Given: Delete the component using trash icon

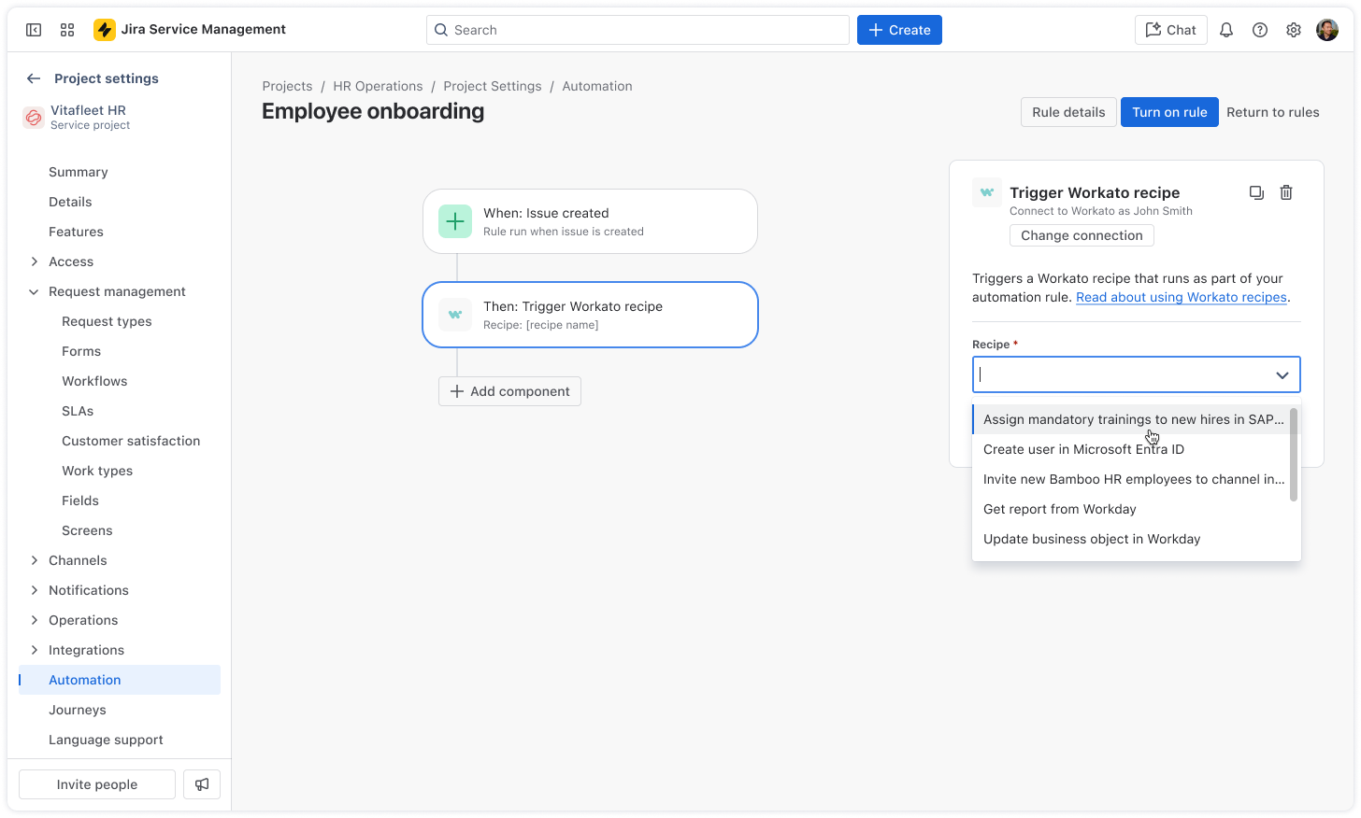Looking at the screenshot, I should [1286, 192].
